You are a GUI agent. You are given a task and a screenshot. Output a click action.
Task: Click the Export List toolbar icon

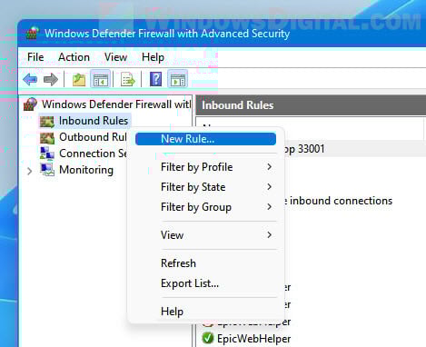(x=128, y=79)
